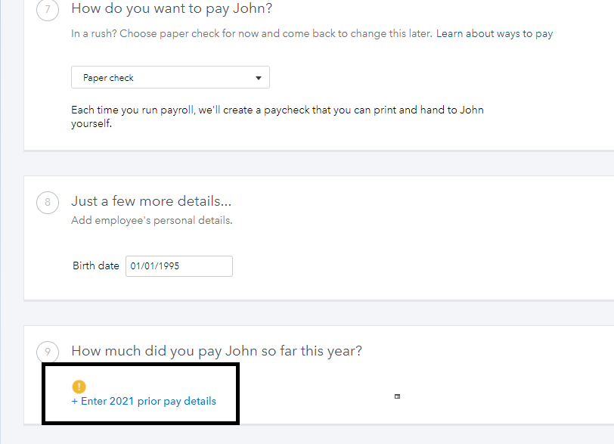Click the highlighted black outlined region

coord(141,393)
